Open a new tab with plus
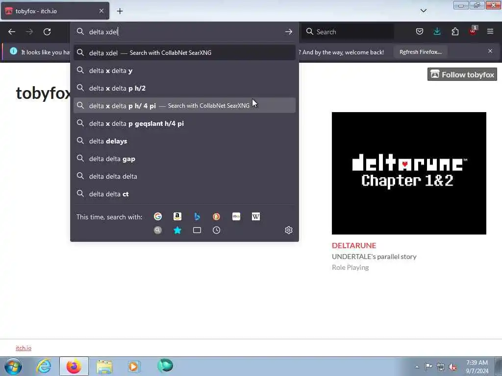502x376 pixels. click(120, 11)
